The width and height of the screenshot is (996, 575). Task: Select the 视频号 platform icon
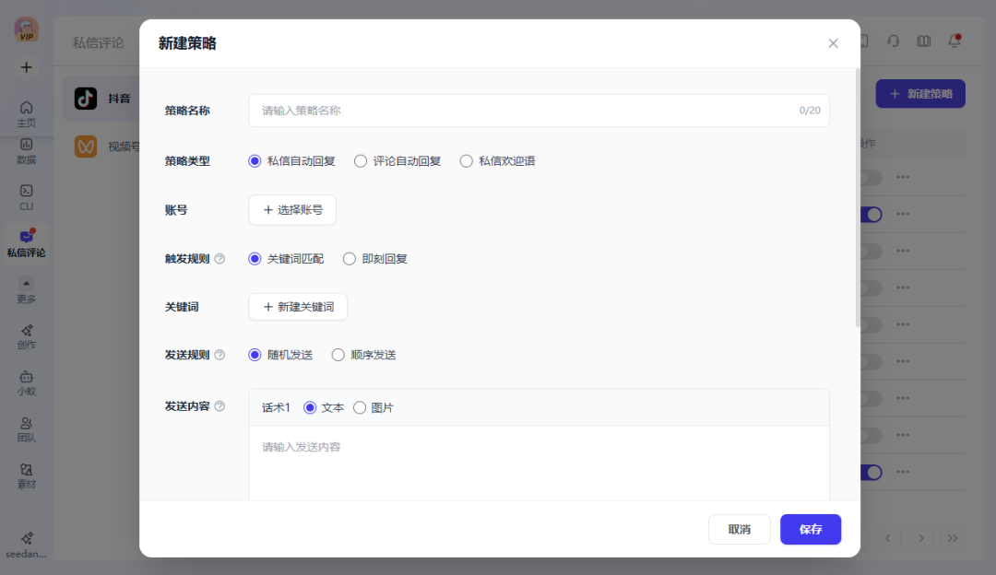click(x=86, y=147)
